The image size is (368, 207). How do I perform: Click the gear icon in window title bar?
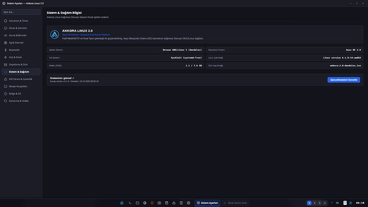click(4, 4)
